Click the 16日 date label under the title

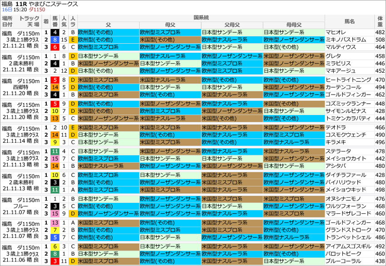[7, 10]
